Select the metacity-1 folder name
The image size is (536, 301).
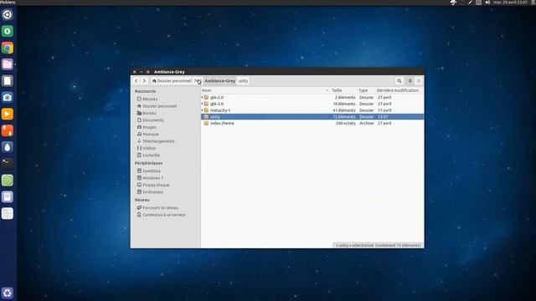point(219,110)
